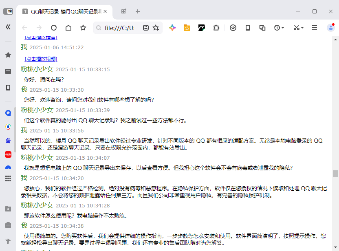This screenshot has width=339, height=251.
Task: Click the star-plus favorite icon in address bar
Action: 156,28
